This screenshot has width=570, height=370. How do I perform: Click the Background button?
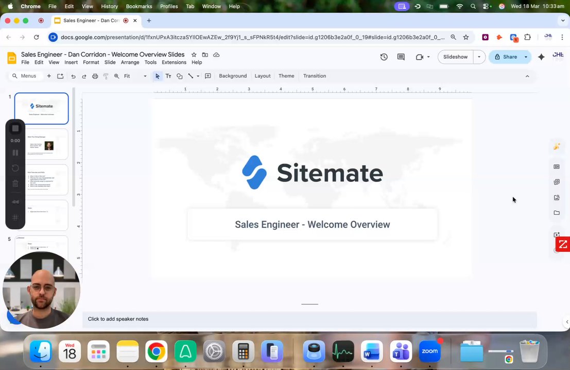pos(233,76)
